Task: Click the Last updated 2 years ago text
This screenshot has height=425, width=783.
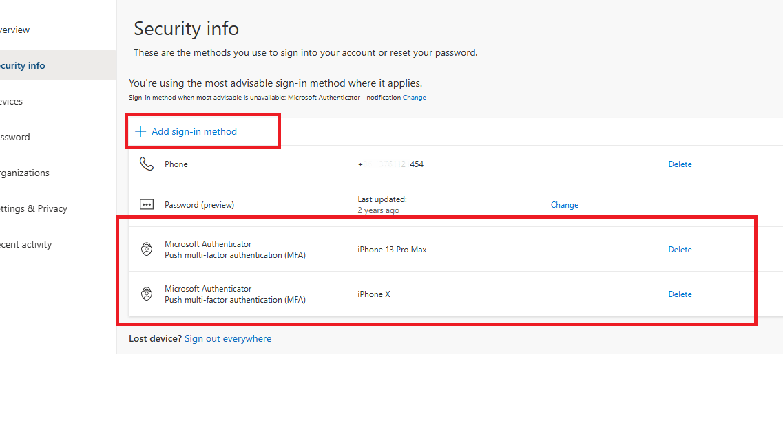Action: 382,205
